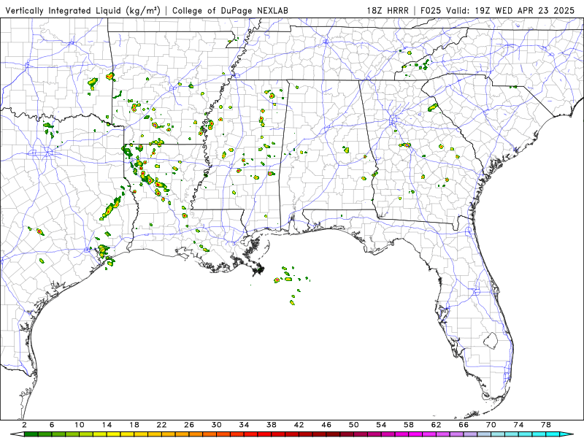Click the magenta swatch under value 58

coord(415,434)
